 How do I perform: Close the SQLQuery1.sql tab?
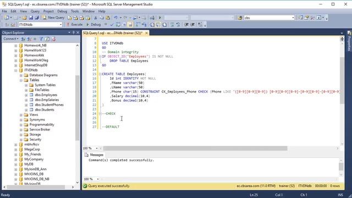[x=146, y=33]
